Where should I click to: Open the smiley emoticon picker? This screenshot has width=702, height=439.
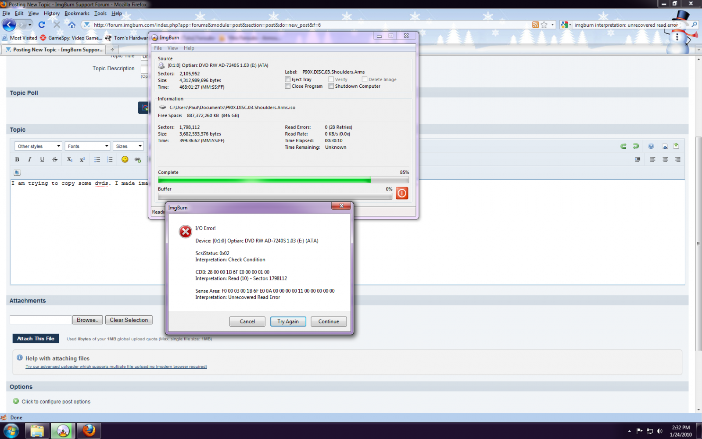[x=125, y=159]
